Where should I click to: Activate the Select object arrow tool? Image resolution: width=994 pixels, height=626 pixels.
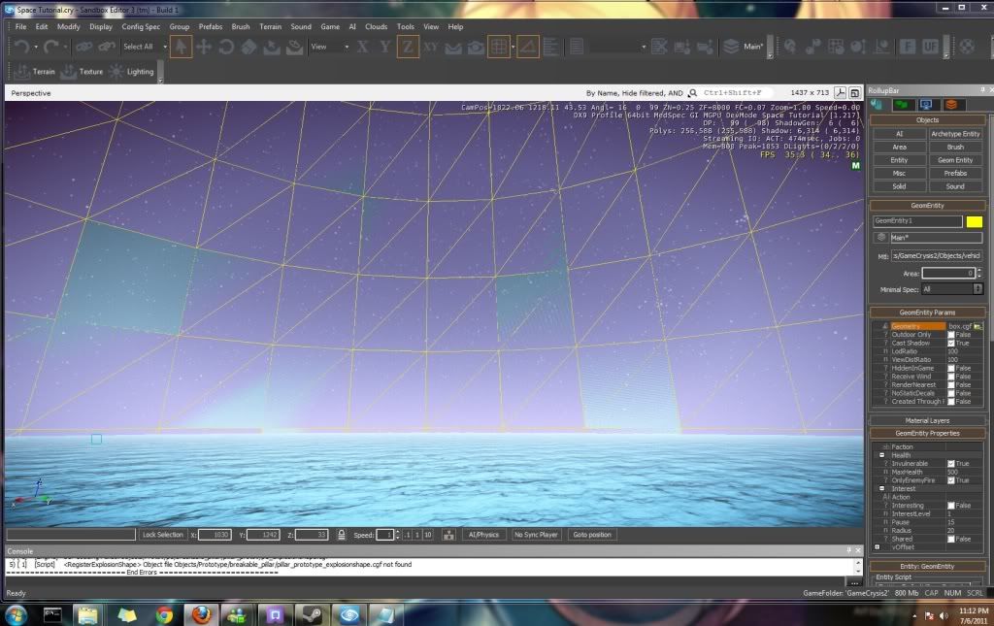tap(181, 47)
